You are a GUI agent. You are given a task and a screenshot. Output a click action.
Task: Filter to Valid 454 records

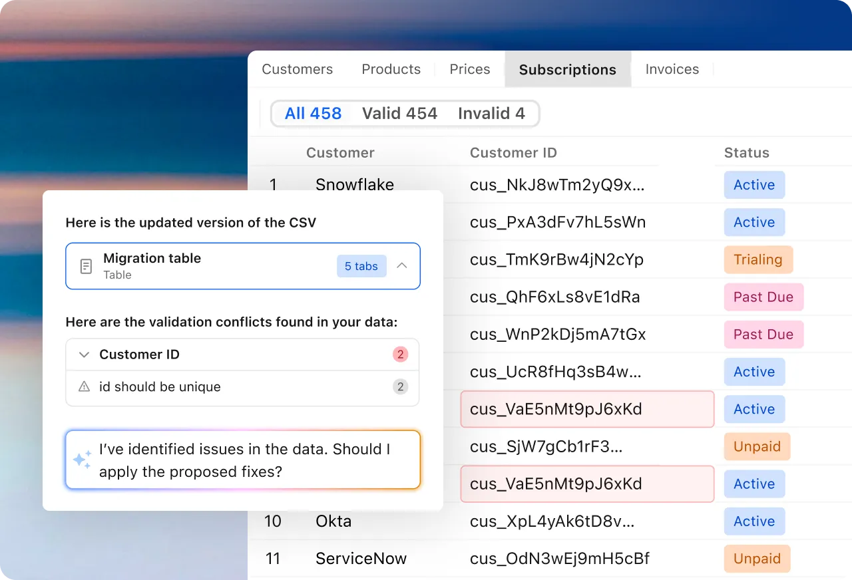(x=399, y=114)
